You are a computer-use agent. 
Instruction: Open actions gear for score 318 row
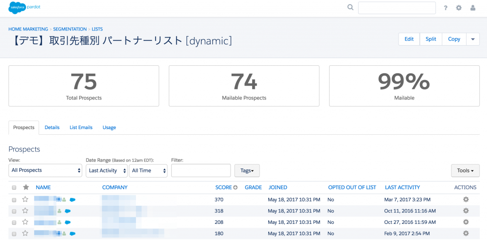click(x=466, y=211)
